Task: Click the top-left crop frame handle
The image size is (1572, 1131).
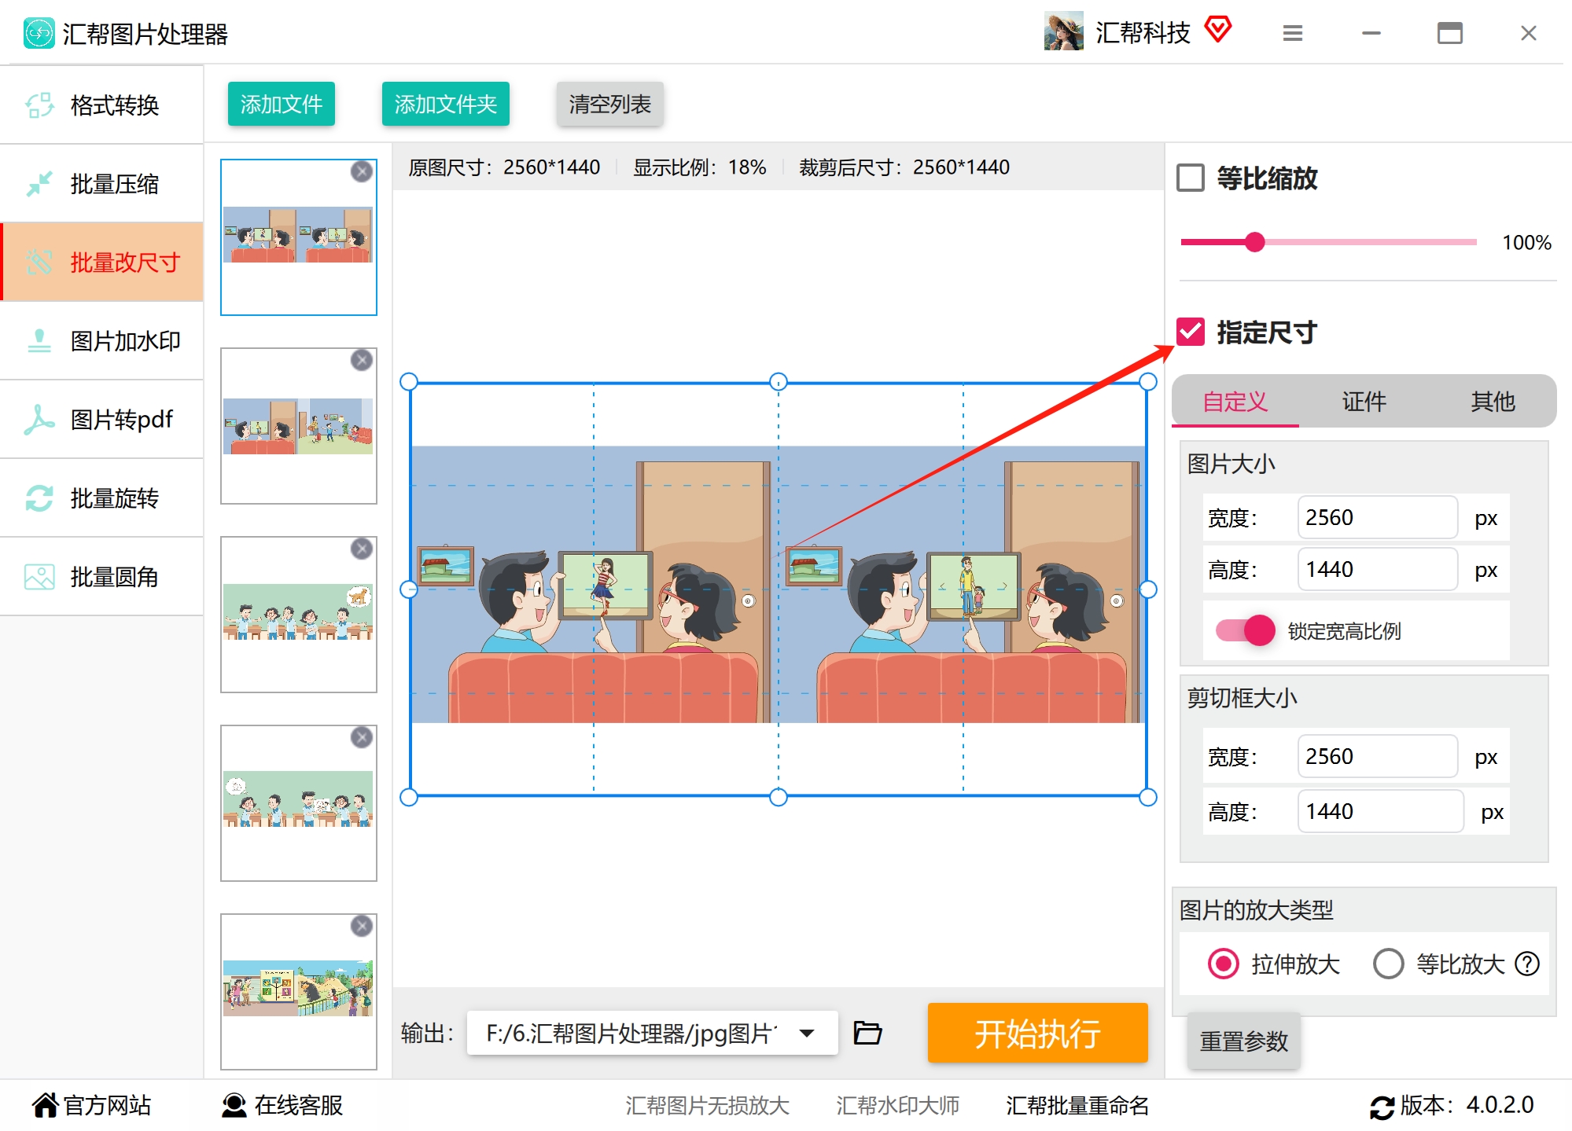Action: pyautogui.click(x=409, y=382)
